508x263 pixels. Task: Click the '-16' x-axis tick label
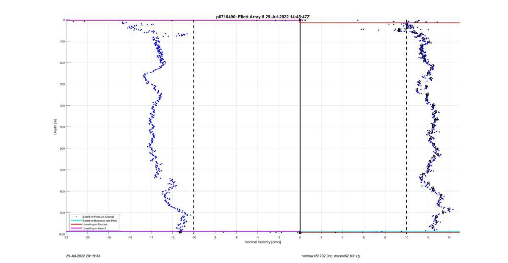point(130,237)
